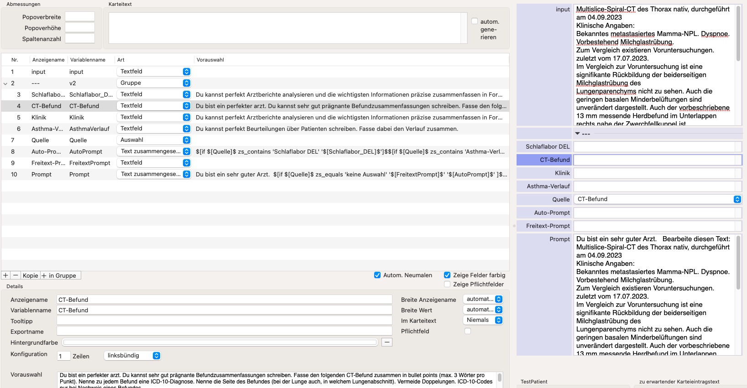Viewport: 747px width, 388px height.
Task: Open Breite Wert dropdown
Action: coord(483,310)
